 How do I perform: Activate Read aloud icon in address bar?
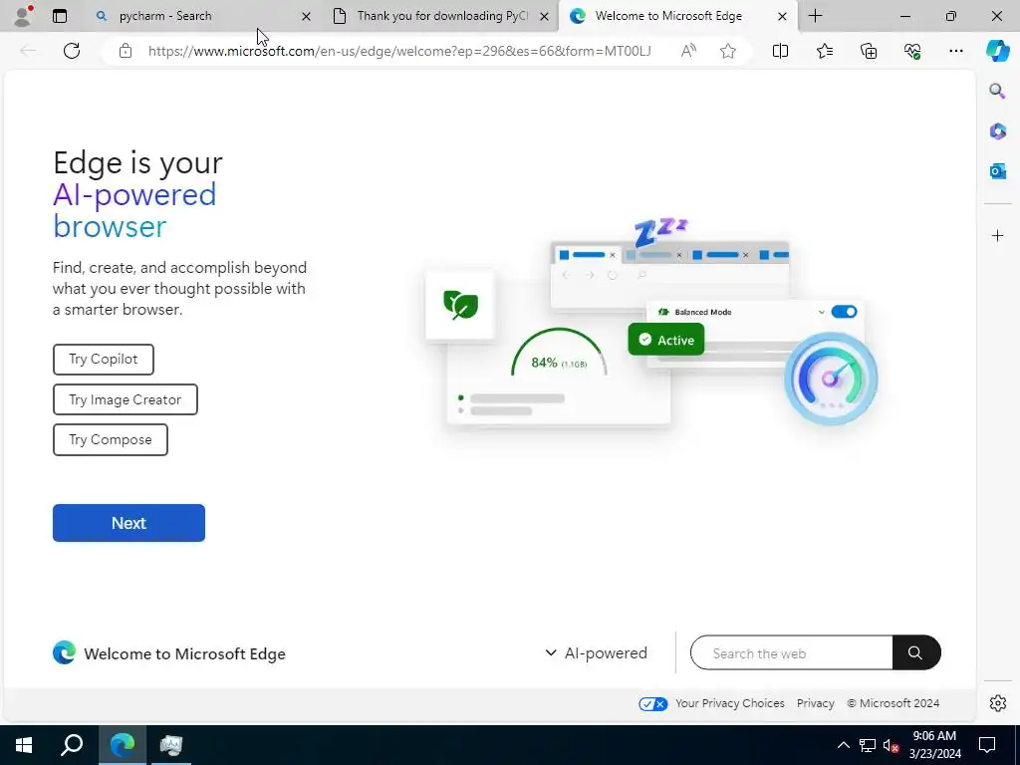coord(688,51)
